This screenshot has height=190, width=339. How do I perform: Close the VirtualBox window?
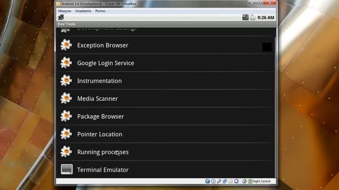click(x=270, y=3)
